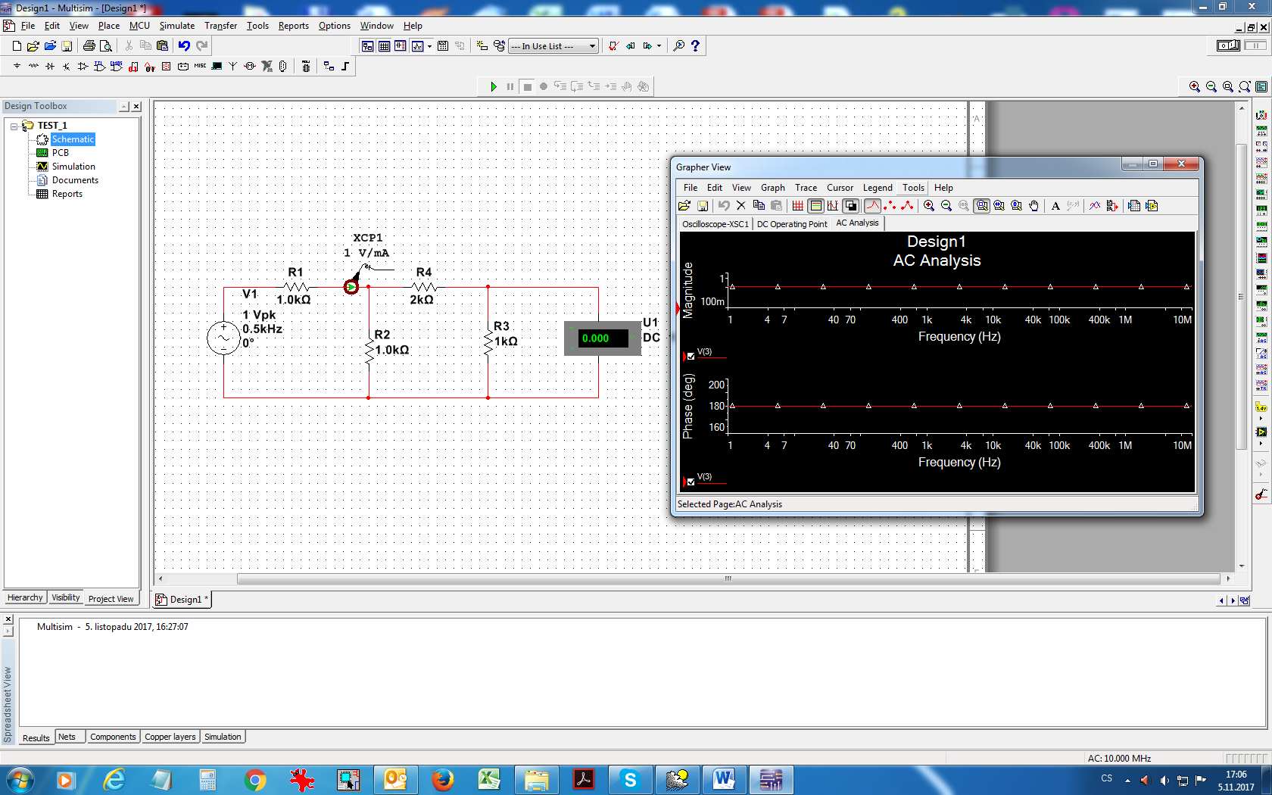The height and width of the screenshot is (795, 1272).
Task: Select the pan hand tool in Grapher
Action: click(1034, 206)
